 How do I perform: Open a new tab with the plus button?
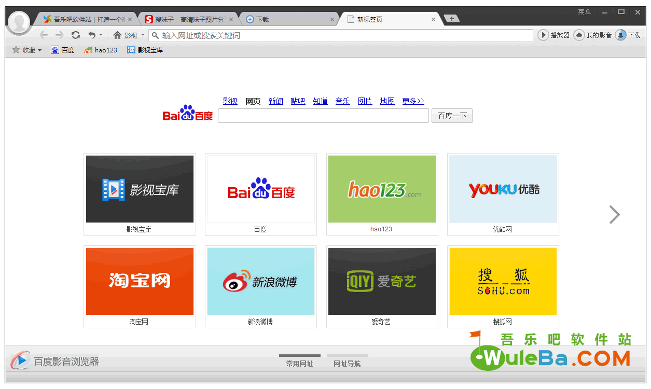click(452, 19)
